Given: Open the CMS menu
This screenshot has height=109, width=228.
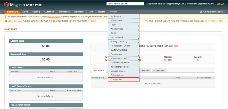Looking at the screenshot, I should tap(91, 12).
